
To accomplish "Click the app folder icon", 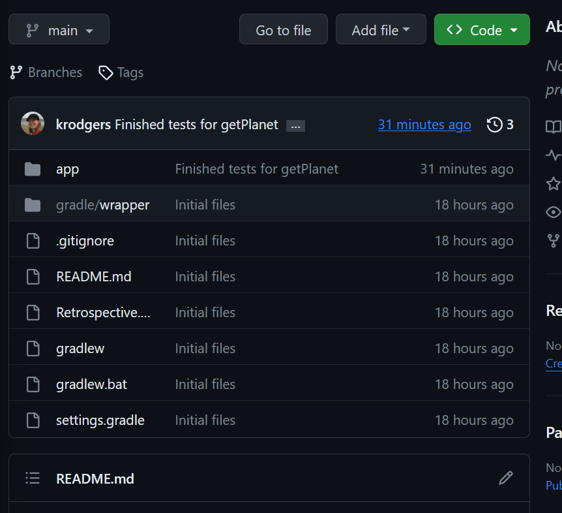I will [x=33, y=169].
